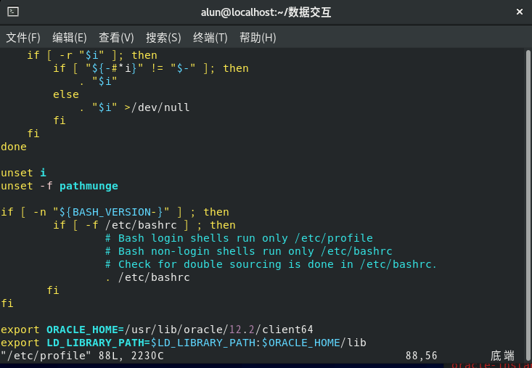The image size is (532, 368).
Task: Click the line 'if [ -r "$i" ]; then'
Action: [x=92, y=55]
